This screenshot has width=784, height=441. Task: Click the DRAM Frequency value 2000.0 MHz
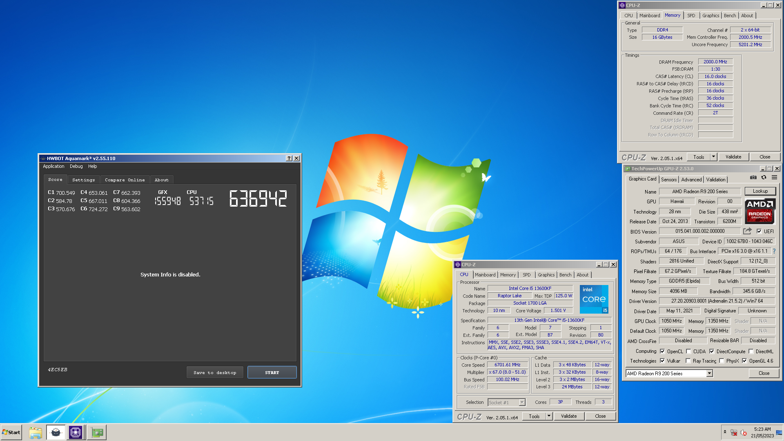[715, 62]
